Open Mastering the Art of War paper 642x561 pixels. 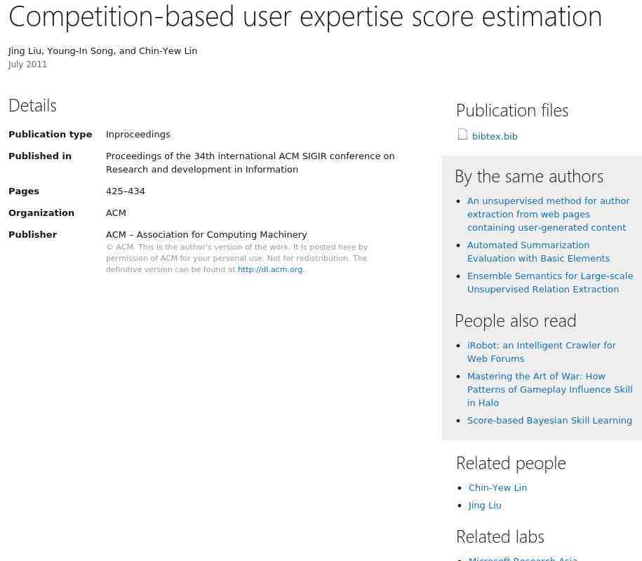[x=549, y=389]
